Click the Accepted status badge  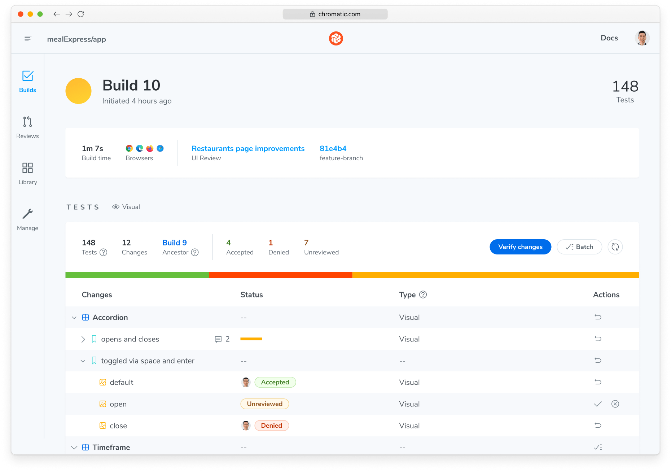pos(275,382)
